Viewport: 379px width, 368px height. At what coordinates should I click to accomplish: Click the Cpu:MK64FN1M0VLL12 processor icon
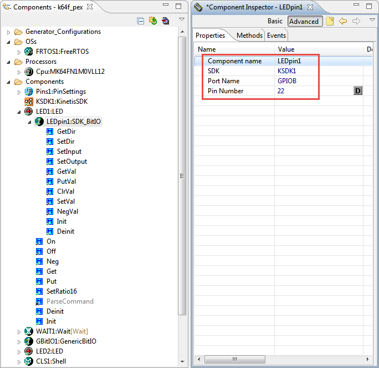pyautogui.click(x=29, y=72)
